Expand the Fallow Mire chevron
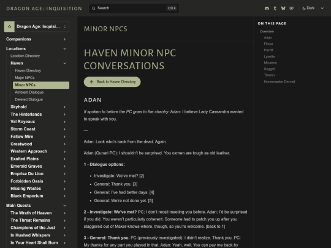331x248 pixels. (x=64, y=137)
